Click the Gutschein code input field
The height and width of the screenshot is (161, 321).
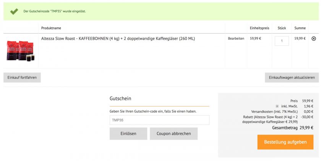coord(159,120)
